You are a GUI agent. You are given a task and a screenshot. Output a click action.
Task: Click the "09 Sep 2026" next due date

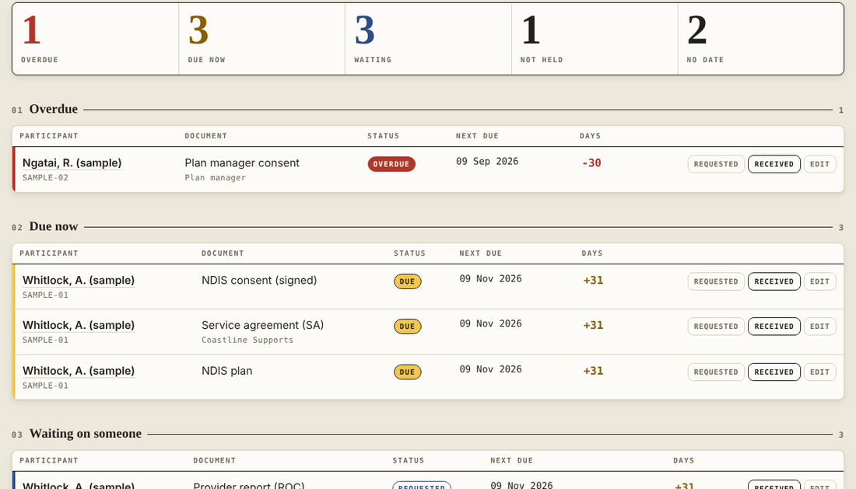[x=487, y=162]
